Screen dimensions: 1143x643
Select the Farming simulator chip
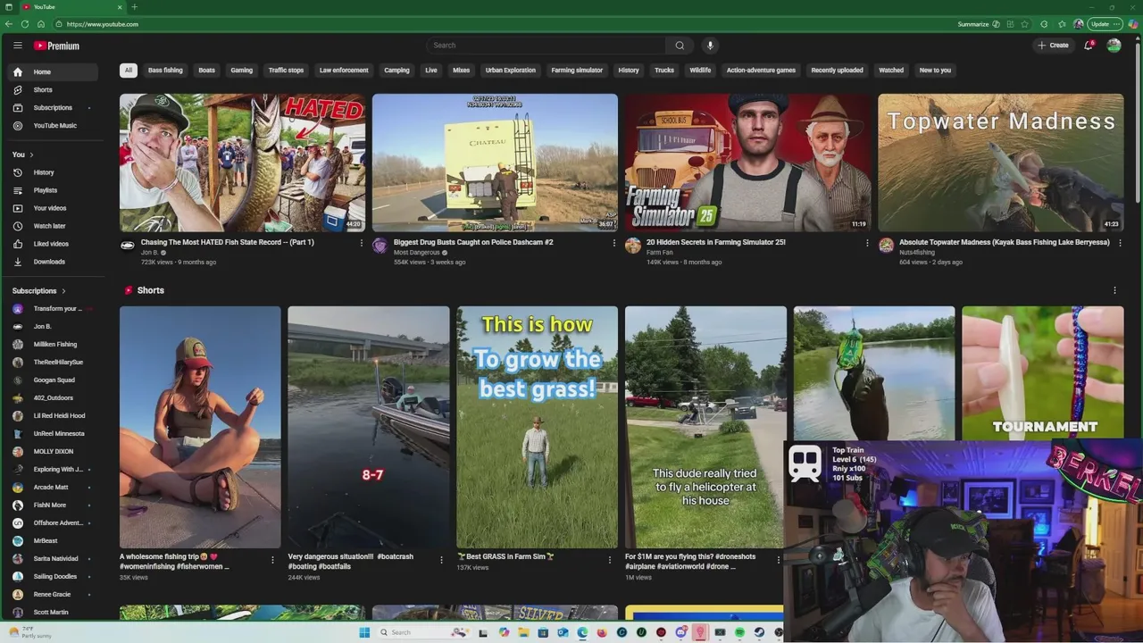pyautogui.click(x=577, y=71)
